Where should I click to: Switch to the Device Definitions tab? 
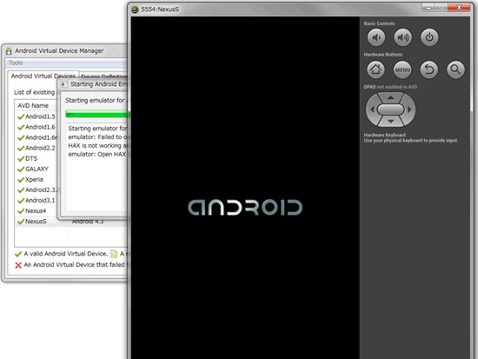point(104,76)
